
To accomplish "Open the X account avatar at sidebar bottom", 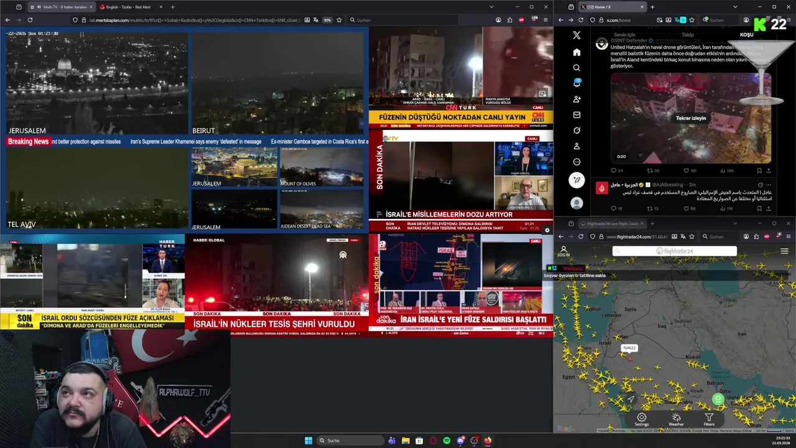I will coord(576,203).
